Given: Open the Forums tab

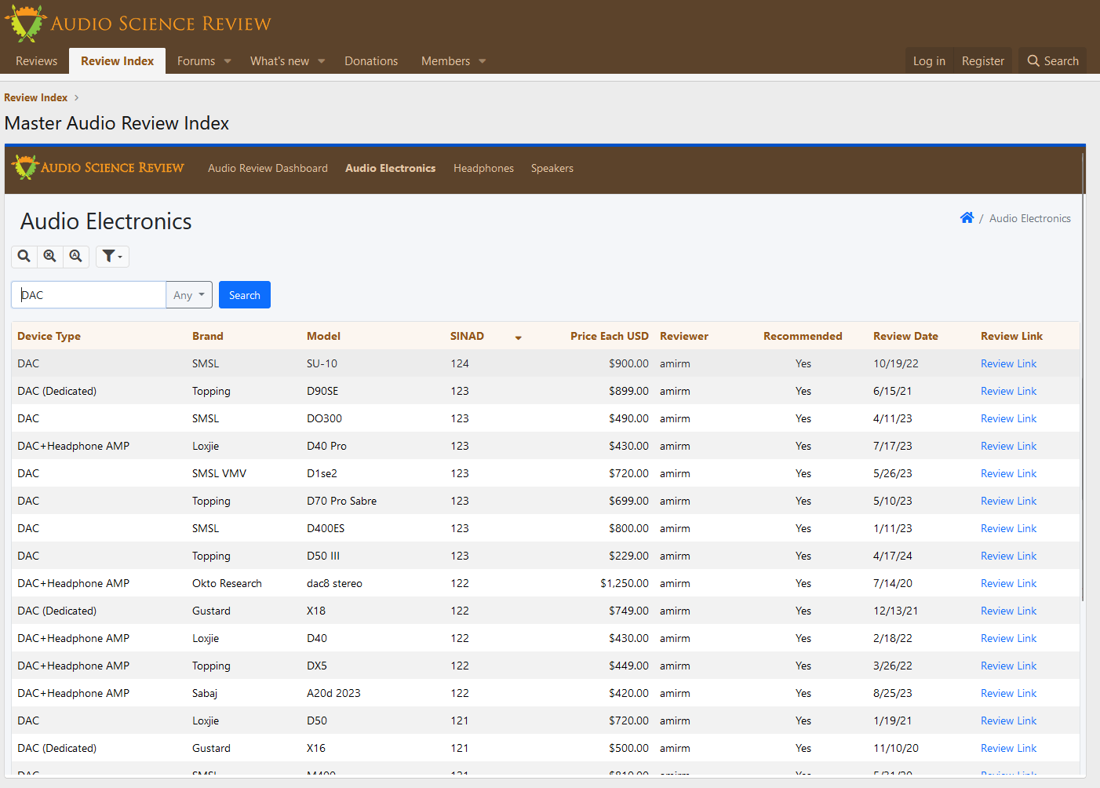Looking at the screenshot, I should tap(196, 60).
